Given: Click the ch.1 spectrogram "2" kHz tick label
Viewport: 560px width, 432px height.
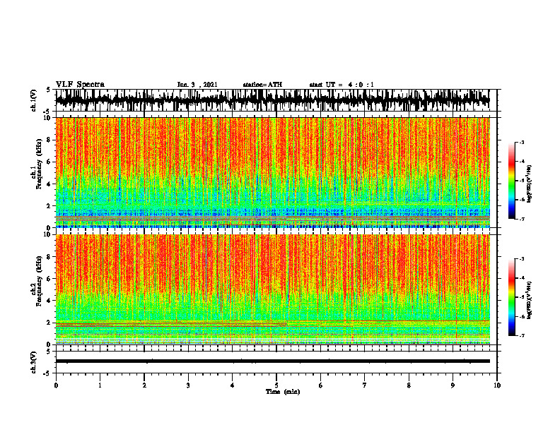Looking at the screenshot, I should click(x=49, y=205).
